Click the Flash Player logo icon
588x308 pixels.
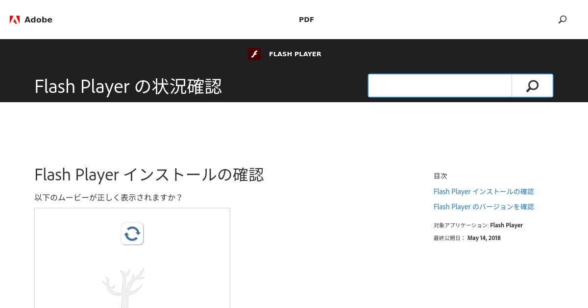(x=254, y=54)
